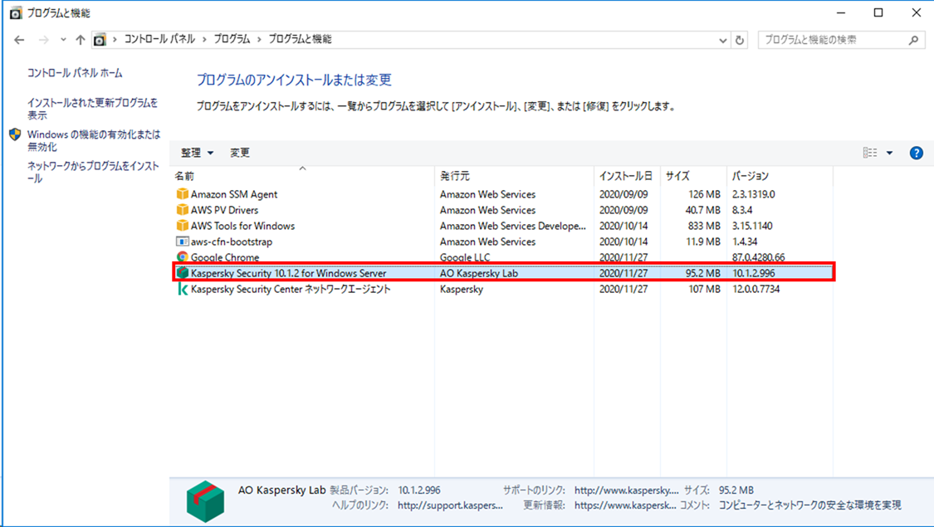The height and width of the screenshot is (527, 934).
Task: Go forward with the right arrow
Action: point(43,40)
